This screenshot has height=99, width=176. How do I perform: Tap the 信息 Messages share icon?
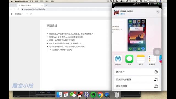point(129,59)
